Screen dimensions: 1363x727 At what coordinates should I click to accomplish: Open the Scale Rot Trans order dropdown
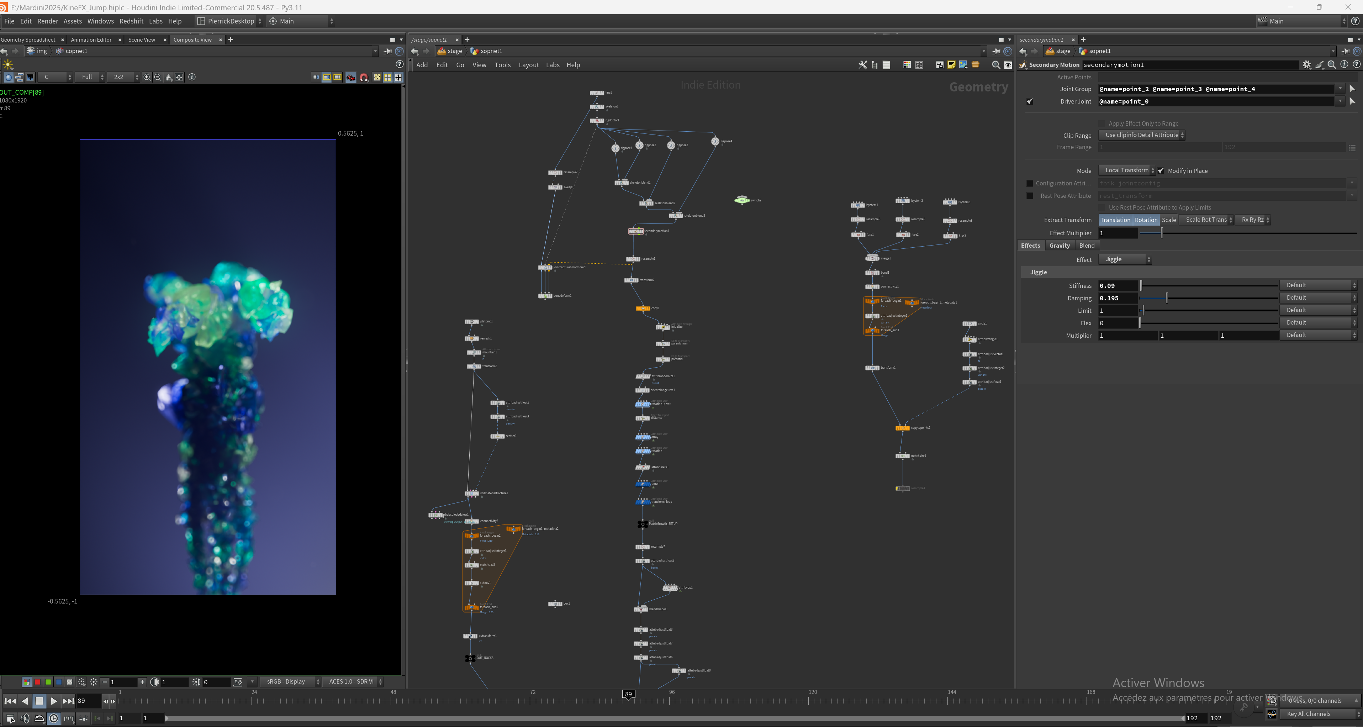coord(1206,220)
